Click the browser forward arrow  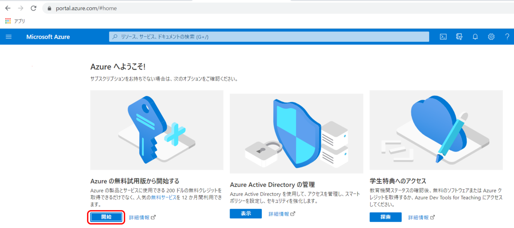point(21,8)
